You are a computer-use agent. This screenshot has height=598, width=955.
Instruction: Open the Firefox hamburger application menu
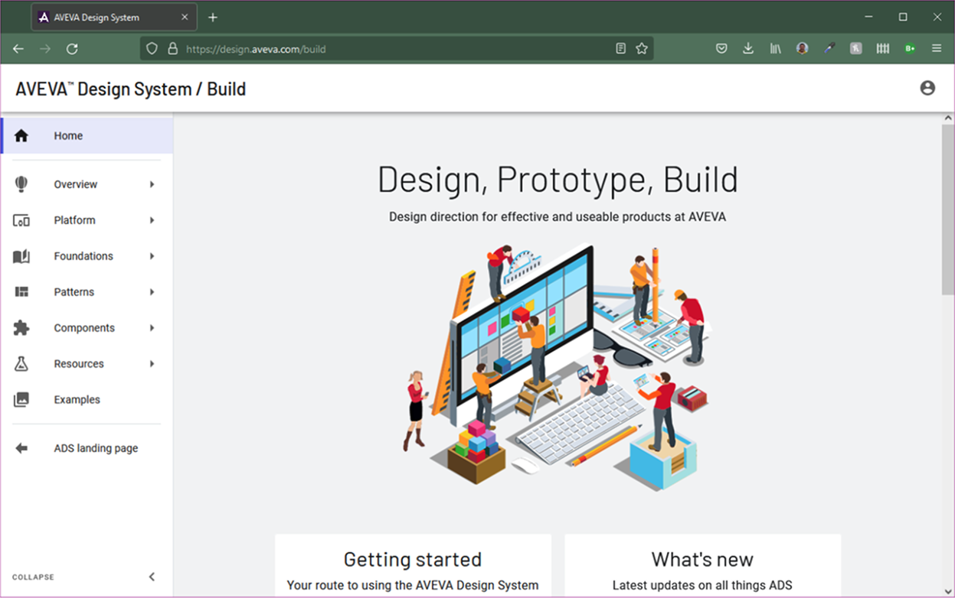click(937, 49)
